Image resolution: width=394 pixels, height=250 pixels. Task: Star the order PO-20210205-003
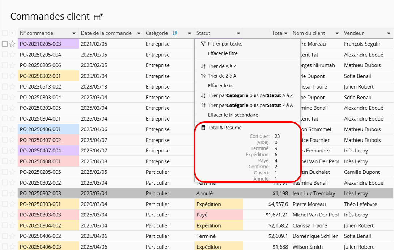pos(12,44)
